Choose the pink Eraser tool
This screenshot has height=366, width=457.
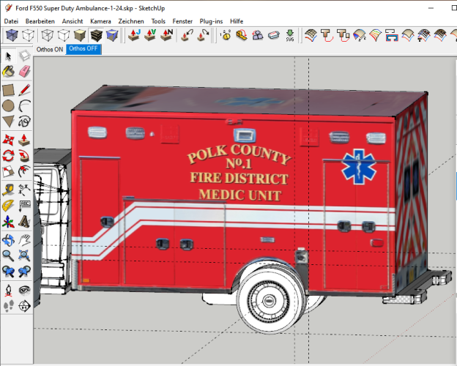pos(24,72)
